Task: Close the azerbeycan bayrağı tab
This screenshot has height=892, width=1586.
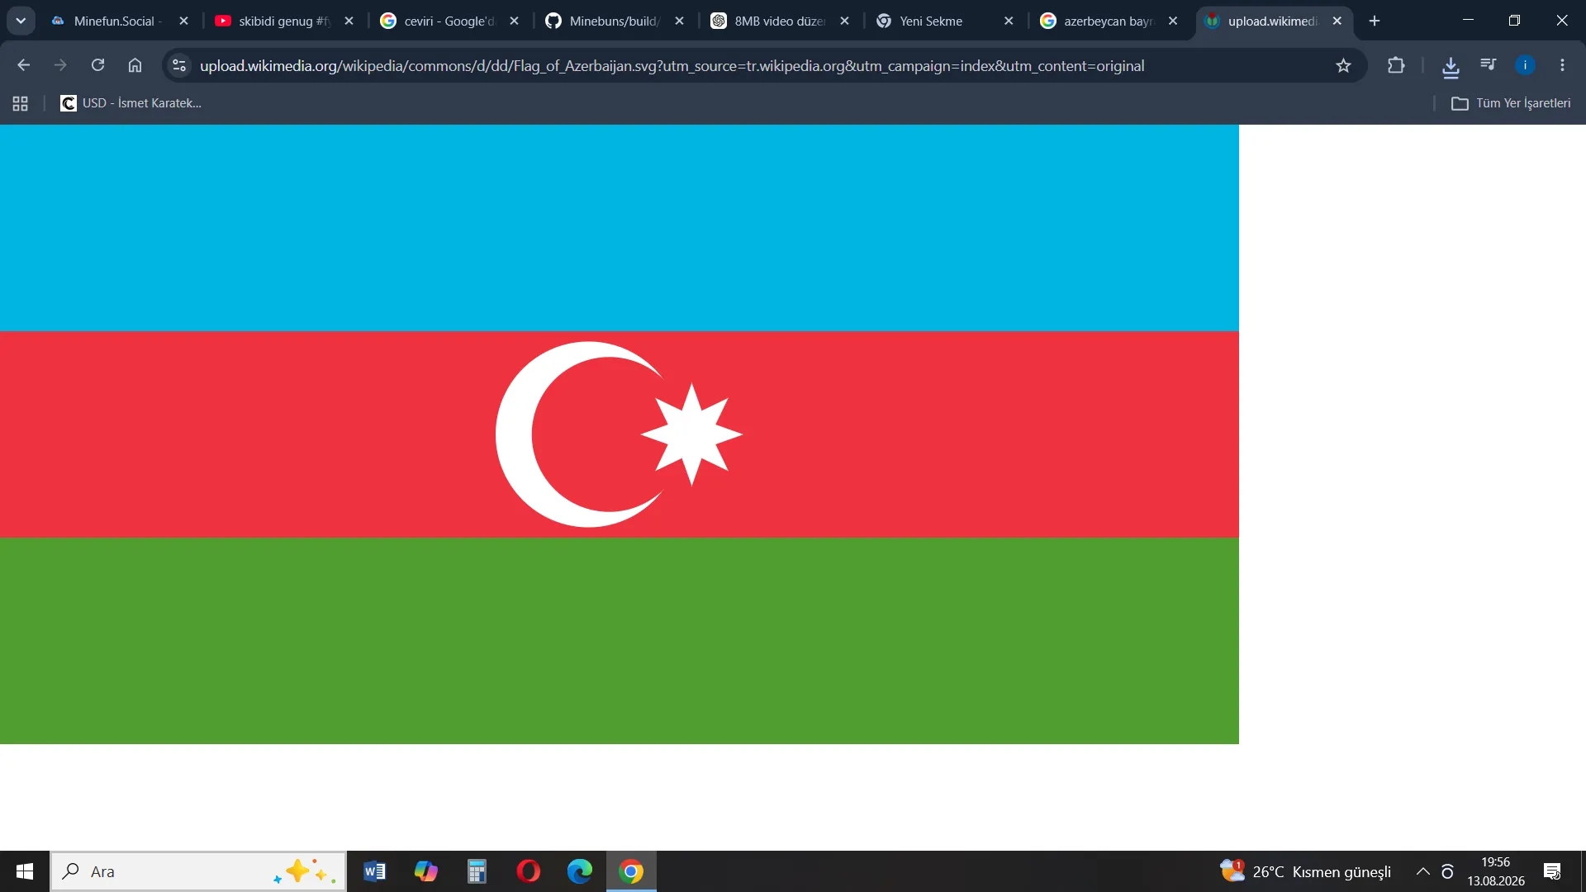Action: point(1173,21)
